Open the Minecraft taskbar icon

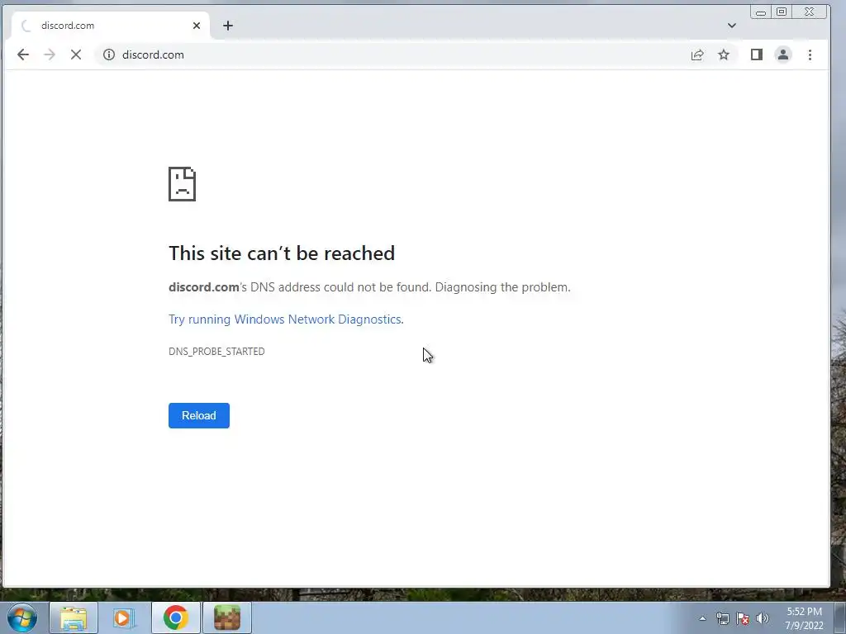(x=227, y=617)
